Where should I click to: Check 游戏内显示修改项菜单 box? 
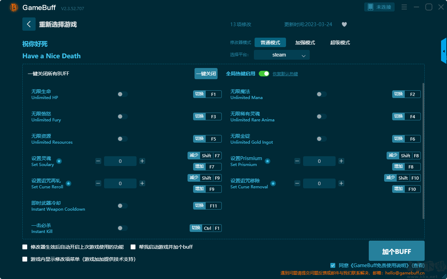click(x=25, y=259)
